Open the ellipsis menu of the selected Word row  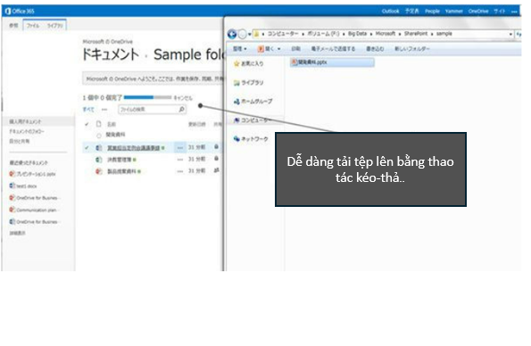coord(179,148)
